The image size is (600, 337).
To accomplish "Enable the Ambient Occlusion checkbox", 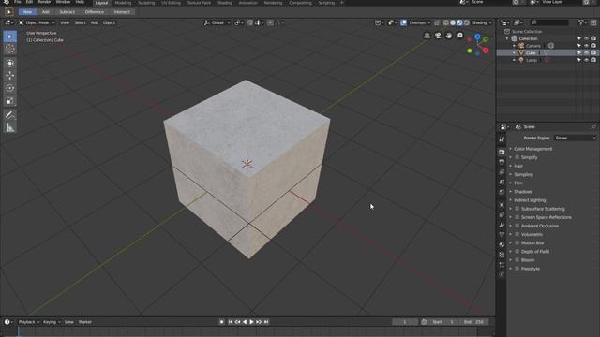I will 517,226.
